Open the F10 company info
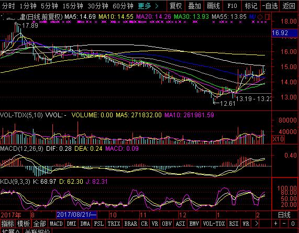299x233 pixels. tap(232, 6)
